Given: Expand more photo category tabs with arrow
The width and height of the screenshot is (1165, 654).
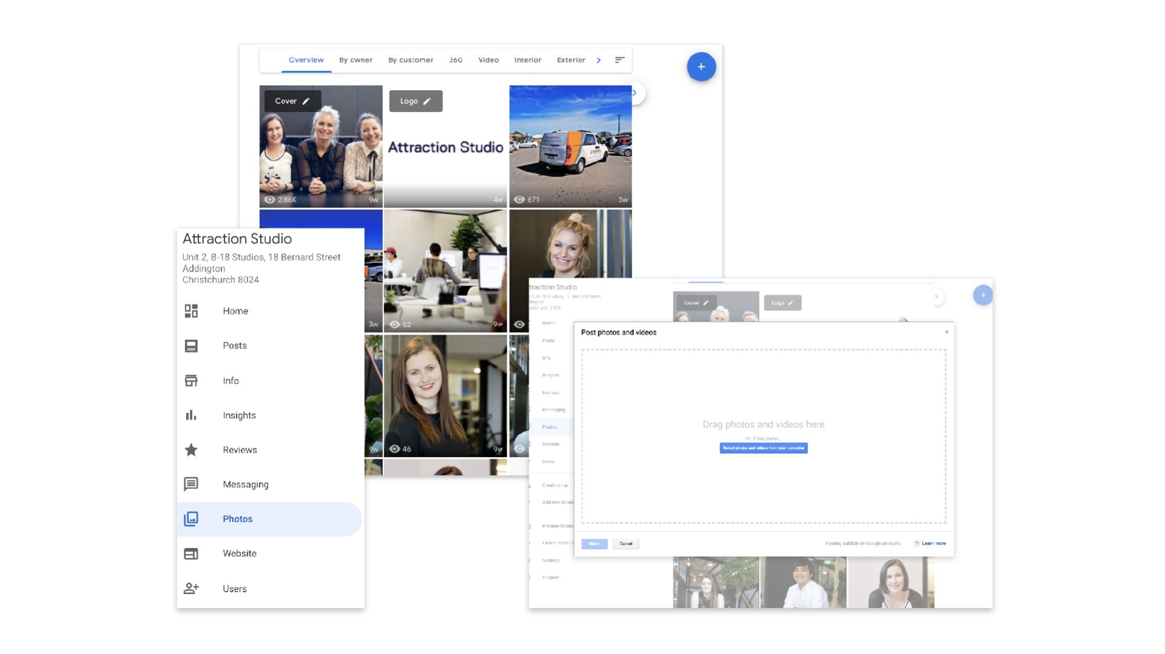Looking at the screenshot, I should [598, 60].
